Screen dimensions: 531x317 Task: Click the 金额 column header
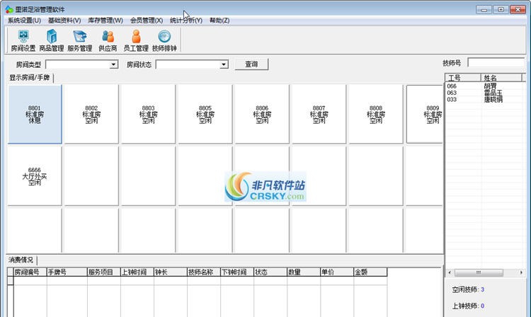coord(370,272)
